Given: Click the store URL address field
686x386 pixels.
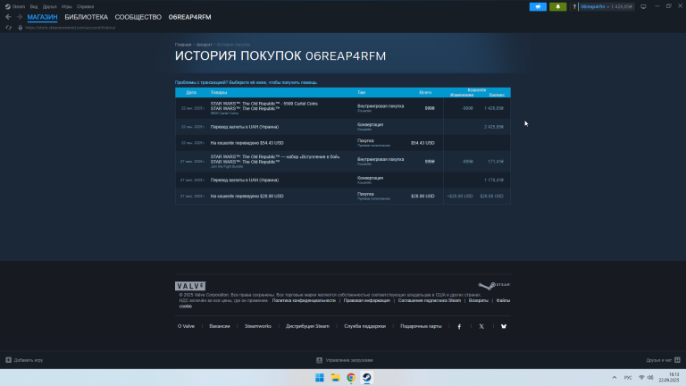Looking at the screenshot, I should [x=71, y=28].
